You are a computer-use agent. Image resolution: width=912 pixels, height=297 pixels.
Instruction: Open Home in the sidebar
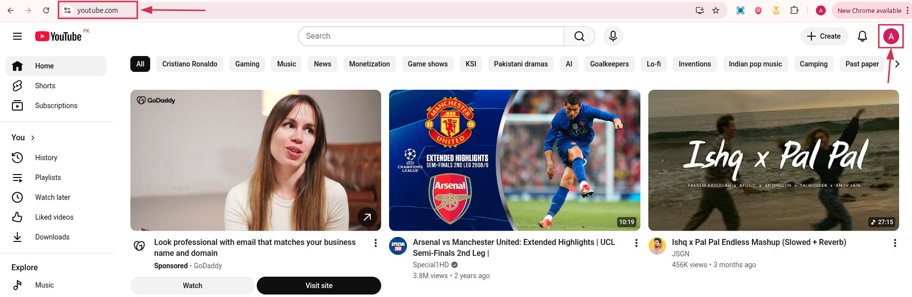pos(56,66)
